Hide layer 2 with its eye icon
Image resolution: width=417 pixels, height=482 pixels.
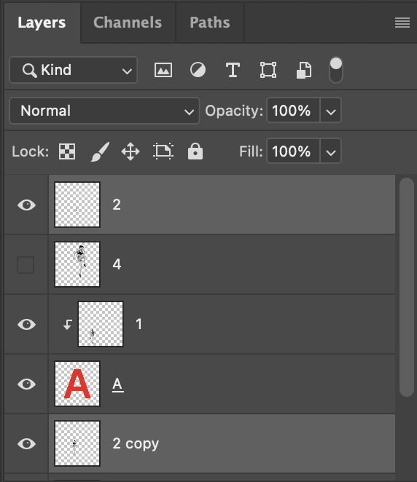pos(27,205)
